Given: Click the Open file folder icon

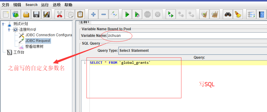Looking at the screenshot, I should coord(26,14).
